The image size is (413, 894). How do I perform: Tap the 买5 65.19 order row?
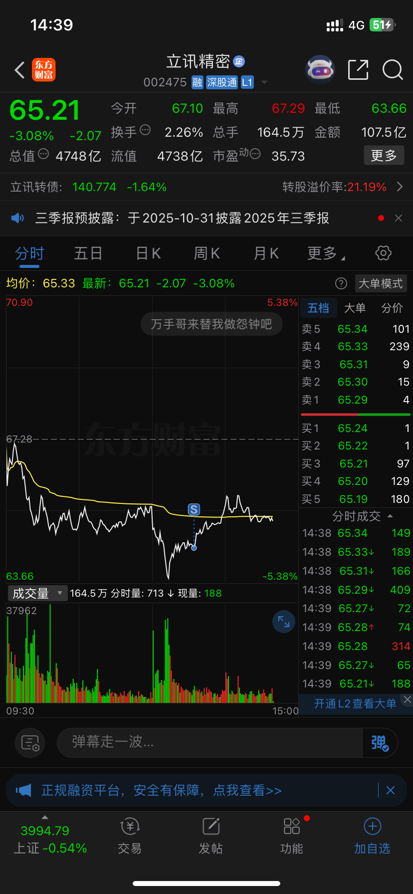coord(355,499)
